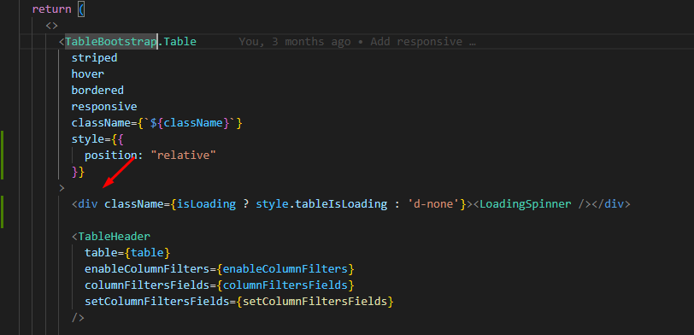
Task: Click the 'return' keyword
Action: click(52, 9)
